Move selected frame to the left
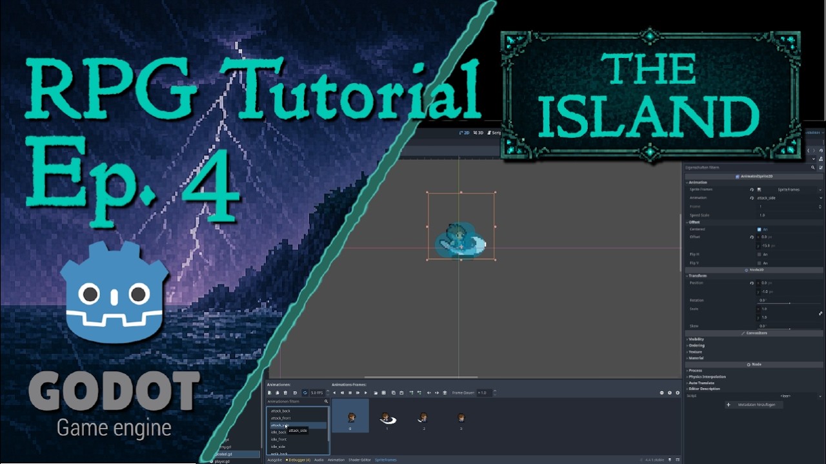The width and height of the screenshot is (826, 464). tap(428, 392)
